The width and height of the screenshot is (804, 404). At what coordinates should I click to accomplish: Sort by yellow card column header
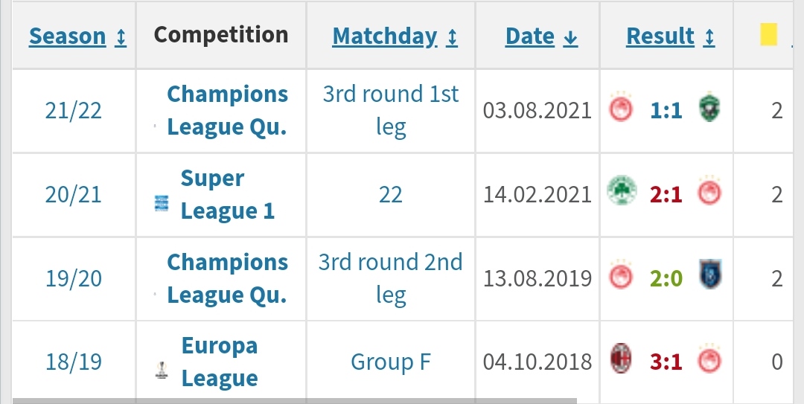[768, 35]
